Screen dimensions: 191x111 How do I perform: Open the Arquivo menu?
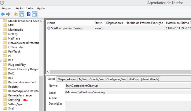click(x=7, y=8)
